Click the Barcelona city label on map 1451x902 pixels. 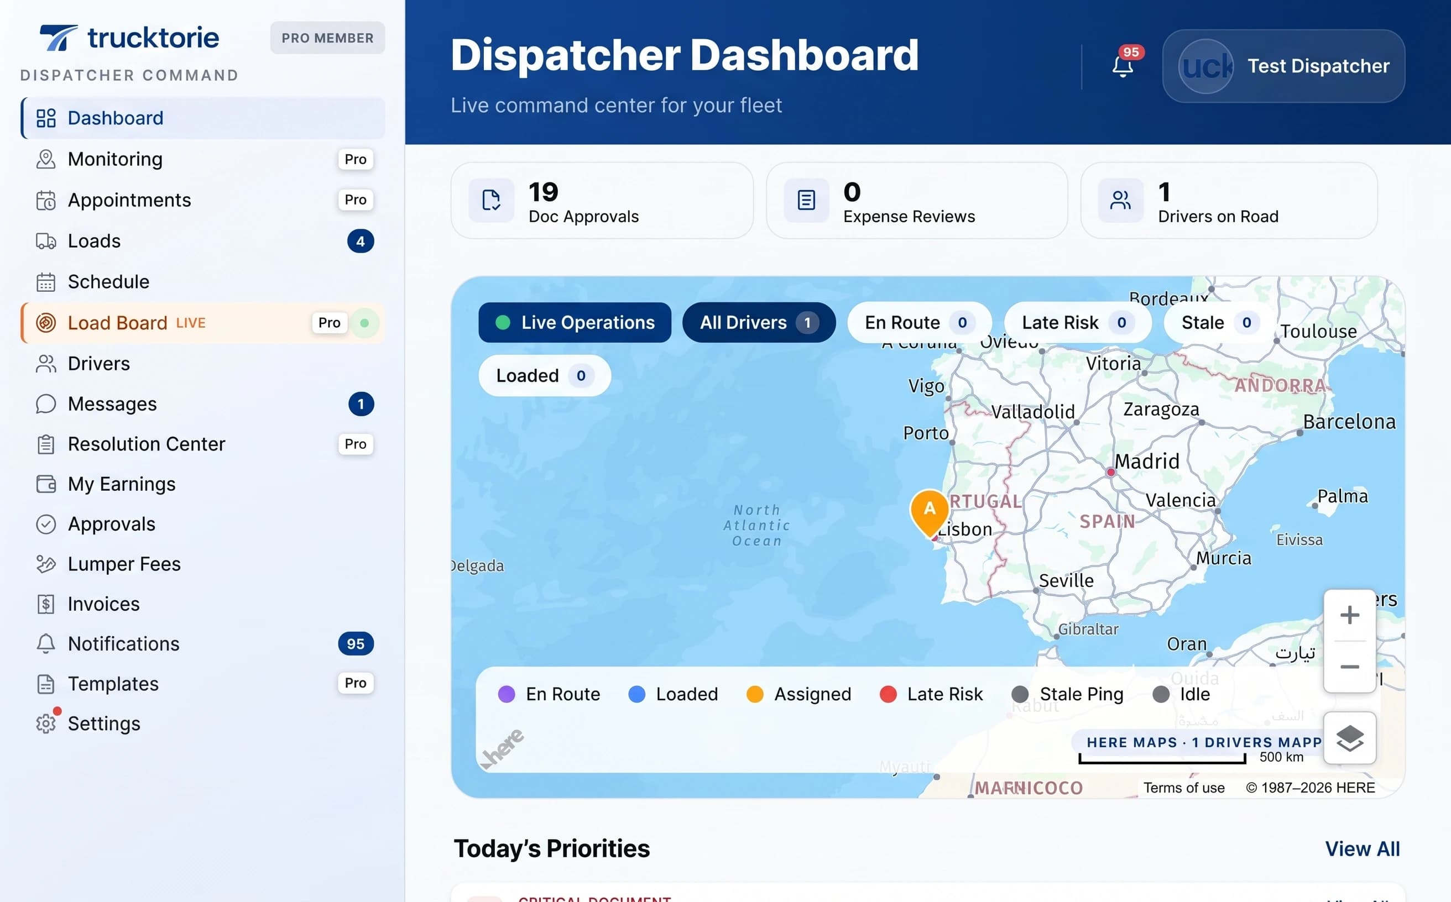coord(1349,422)
